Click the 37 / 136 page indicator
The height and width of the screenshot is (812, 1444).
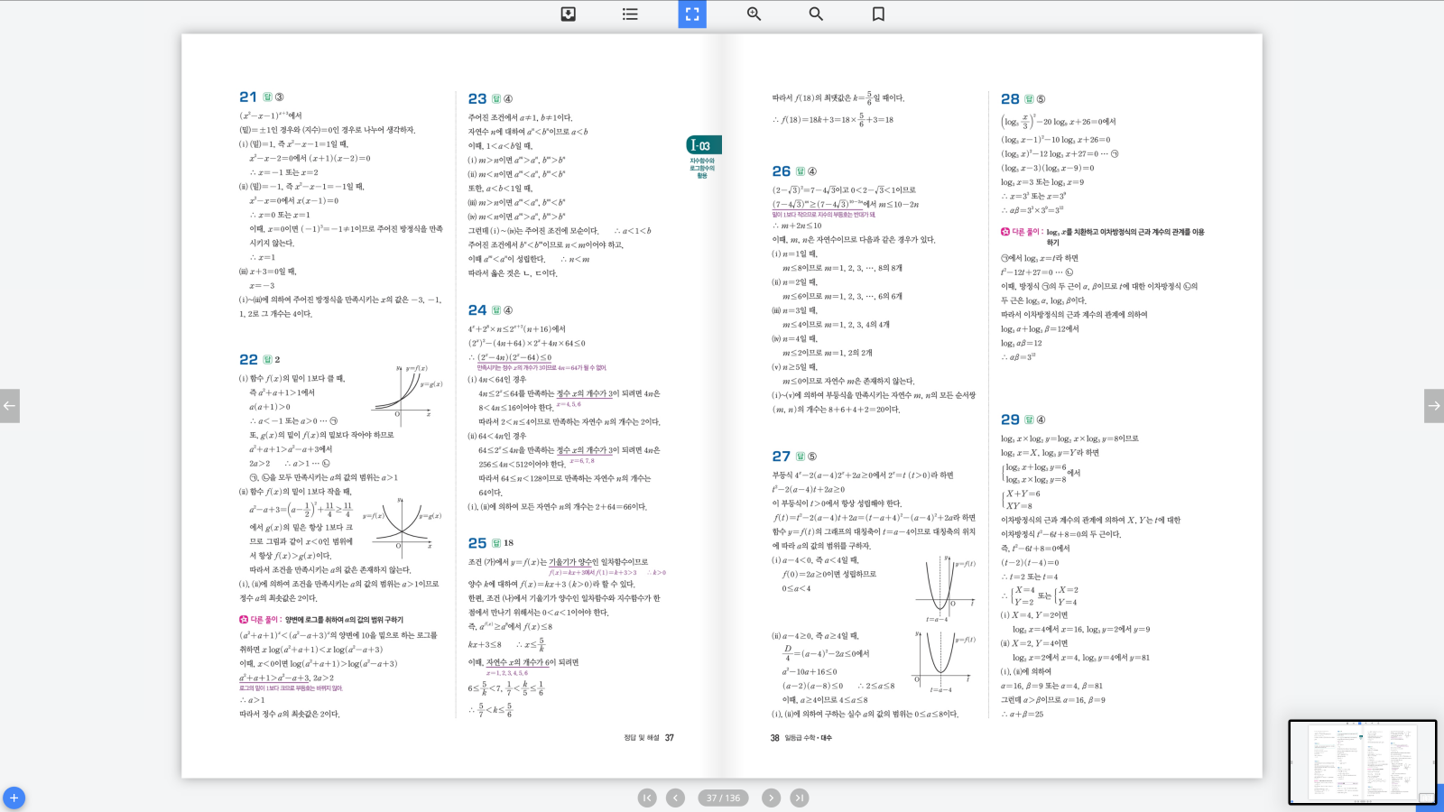click(x=723, y=798)
